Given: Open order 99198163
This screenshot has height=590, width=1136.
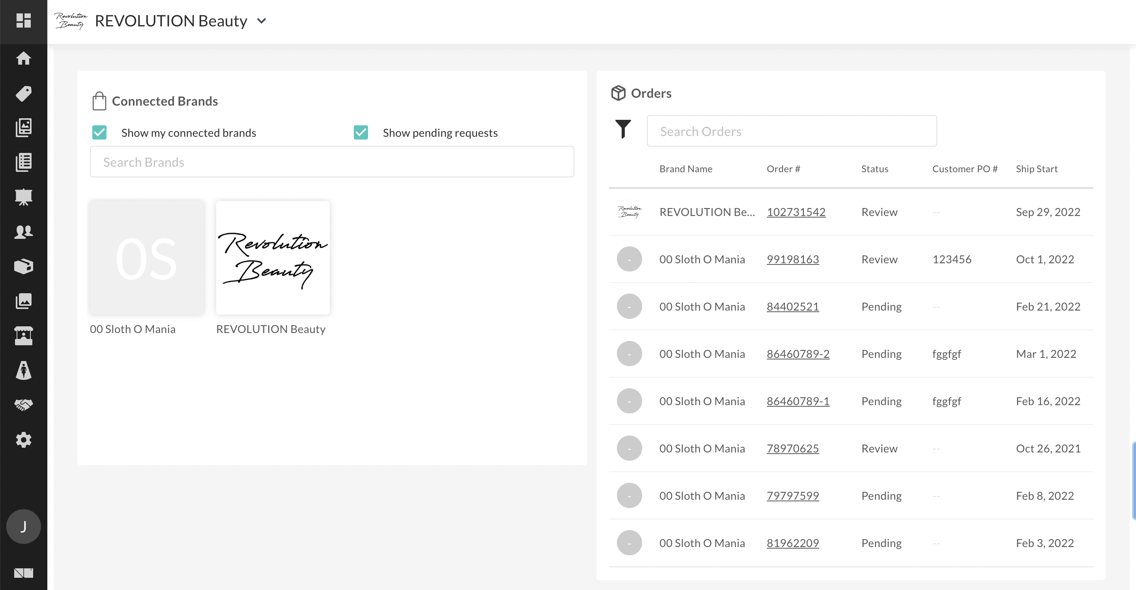Looking at the screenshot, I should point(792,259).
